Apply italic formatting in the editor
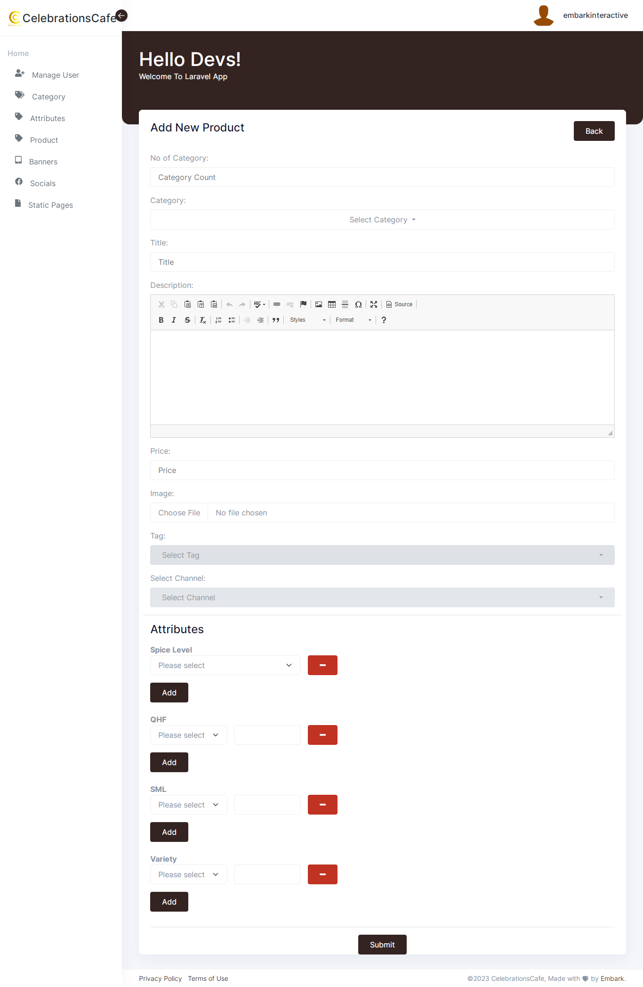Image resolution: width=643 pixels, height=987 pixels. (174, 320)
